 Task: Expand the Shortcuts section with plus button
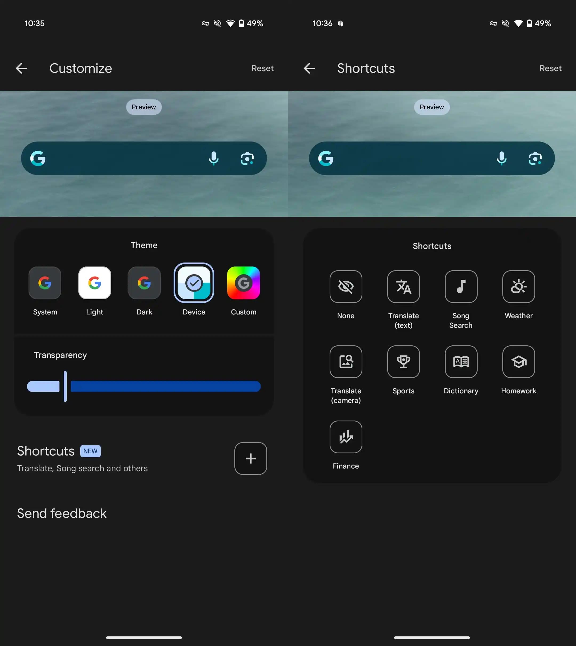click(251, 458)
